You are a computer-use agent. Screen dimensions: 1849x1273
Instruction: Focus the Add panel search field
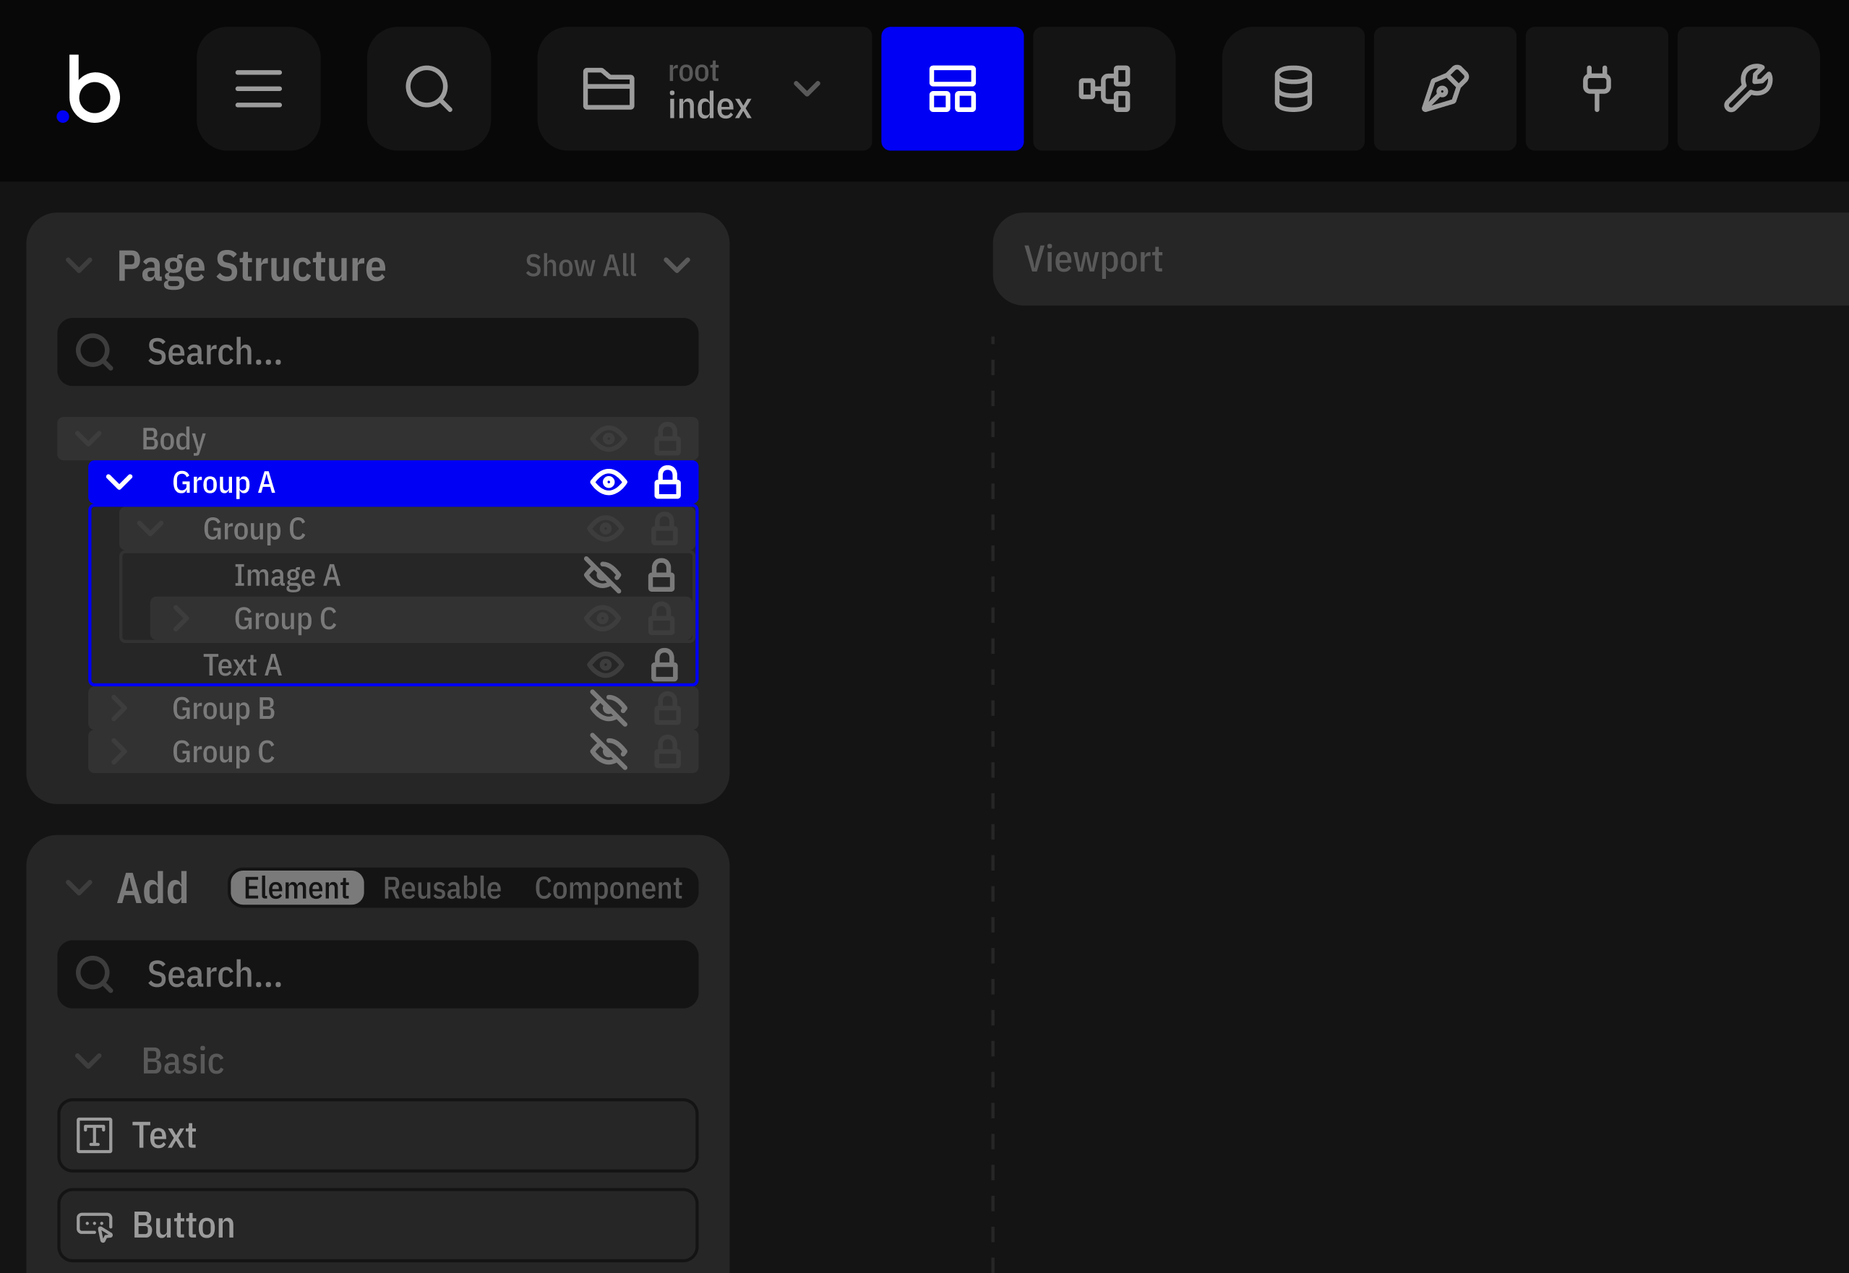pyautogui.click(x=377, y=974)
